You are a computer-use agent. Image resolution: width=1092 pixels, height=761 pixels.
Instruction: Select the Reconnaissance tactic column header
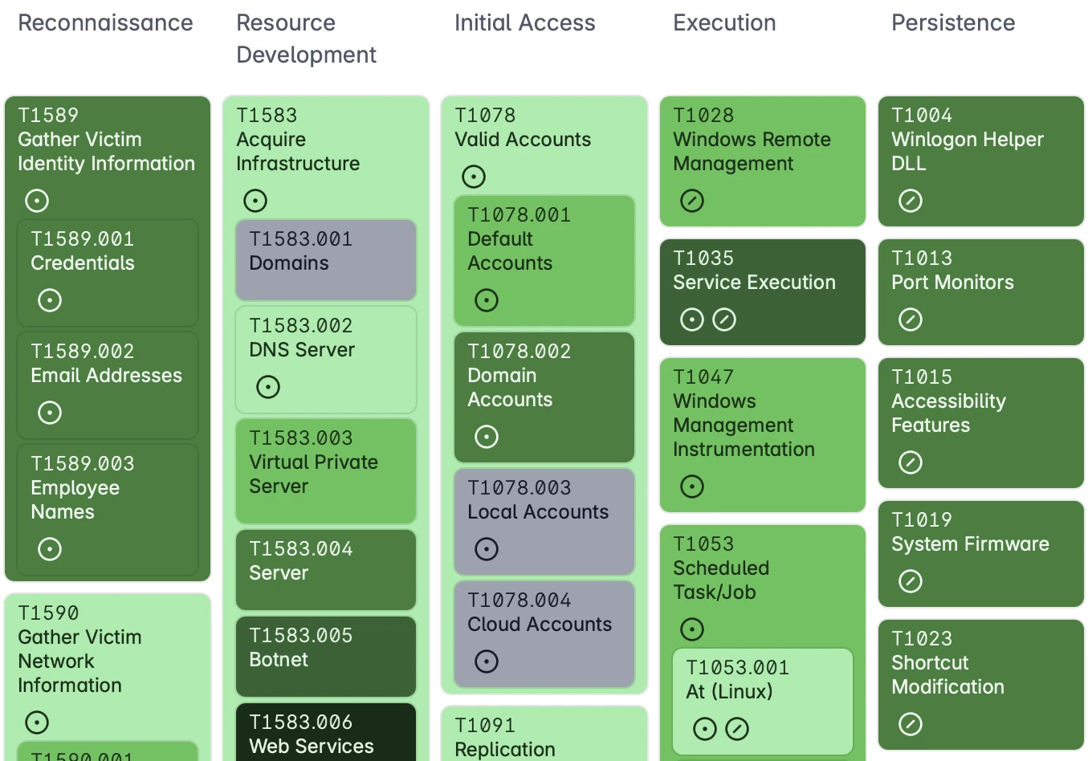coord(105,22)
